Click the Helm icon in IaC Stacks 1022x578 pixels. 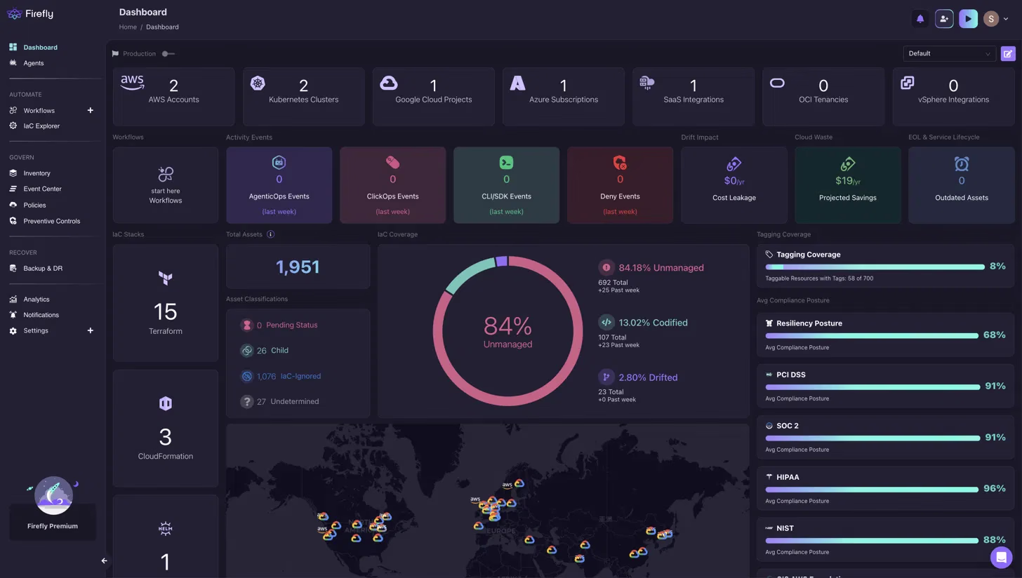coord(166,528)
